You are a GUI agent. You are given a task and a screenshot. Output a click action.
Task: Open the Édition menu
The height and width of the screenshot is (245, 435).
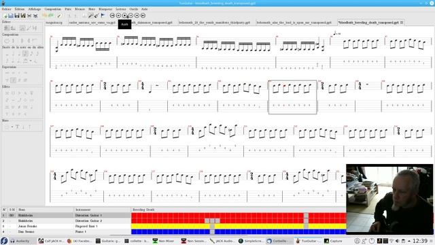[20, 9]
